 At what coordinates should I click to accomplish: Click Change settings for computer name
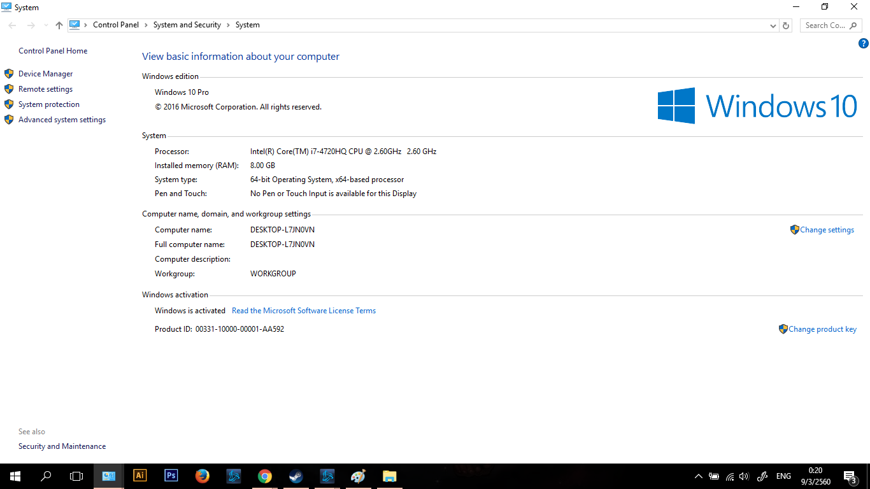[x=827, y=230]
